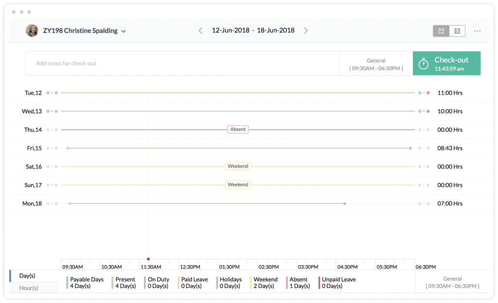This screenshot has height=303, width=498.
Task: Click the red current-time marker on the timeline
Action: pyautogui.click(x=148, y=259)
